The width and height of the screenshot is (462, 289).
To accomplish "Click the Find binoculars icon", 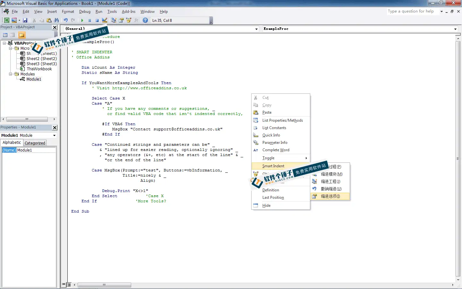I will 56,20.
